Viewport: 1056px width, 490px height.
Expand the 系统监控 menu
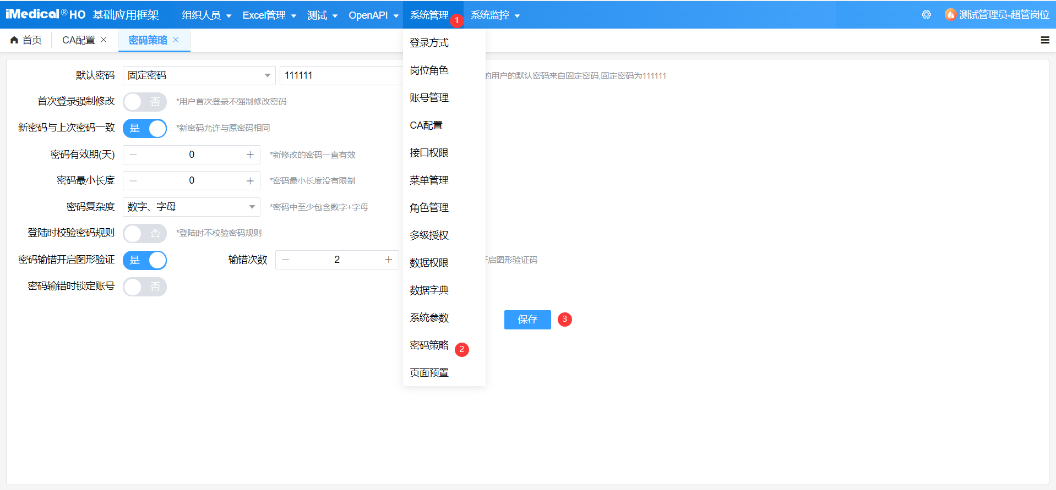(x=494, y=15)
